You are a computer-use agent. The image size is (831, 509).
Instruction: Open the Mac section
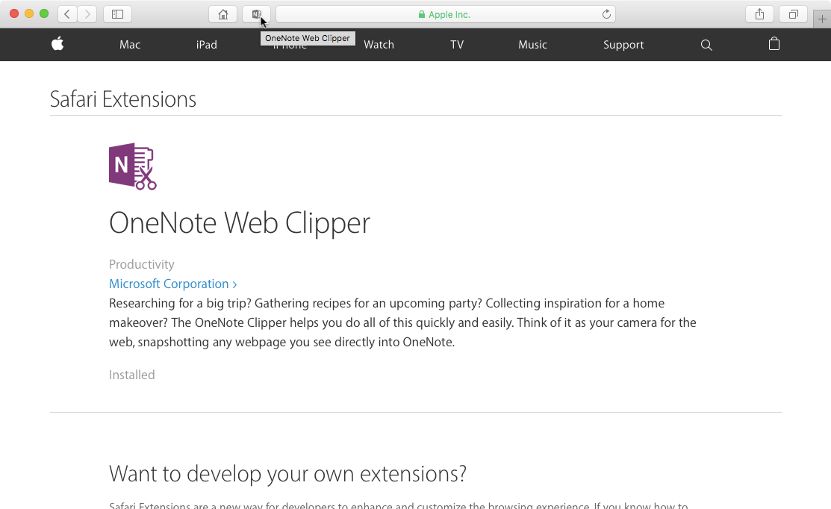(x=130, y=45)
